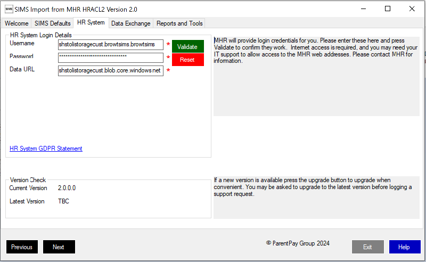
Task: Click the Current Version label
Action: (28, 188)
